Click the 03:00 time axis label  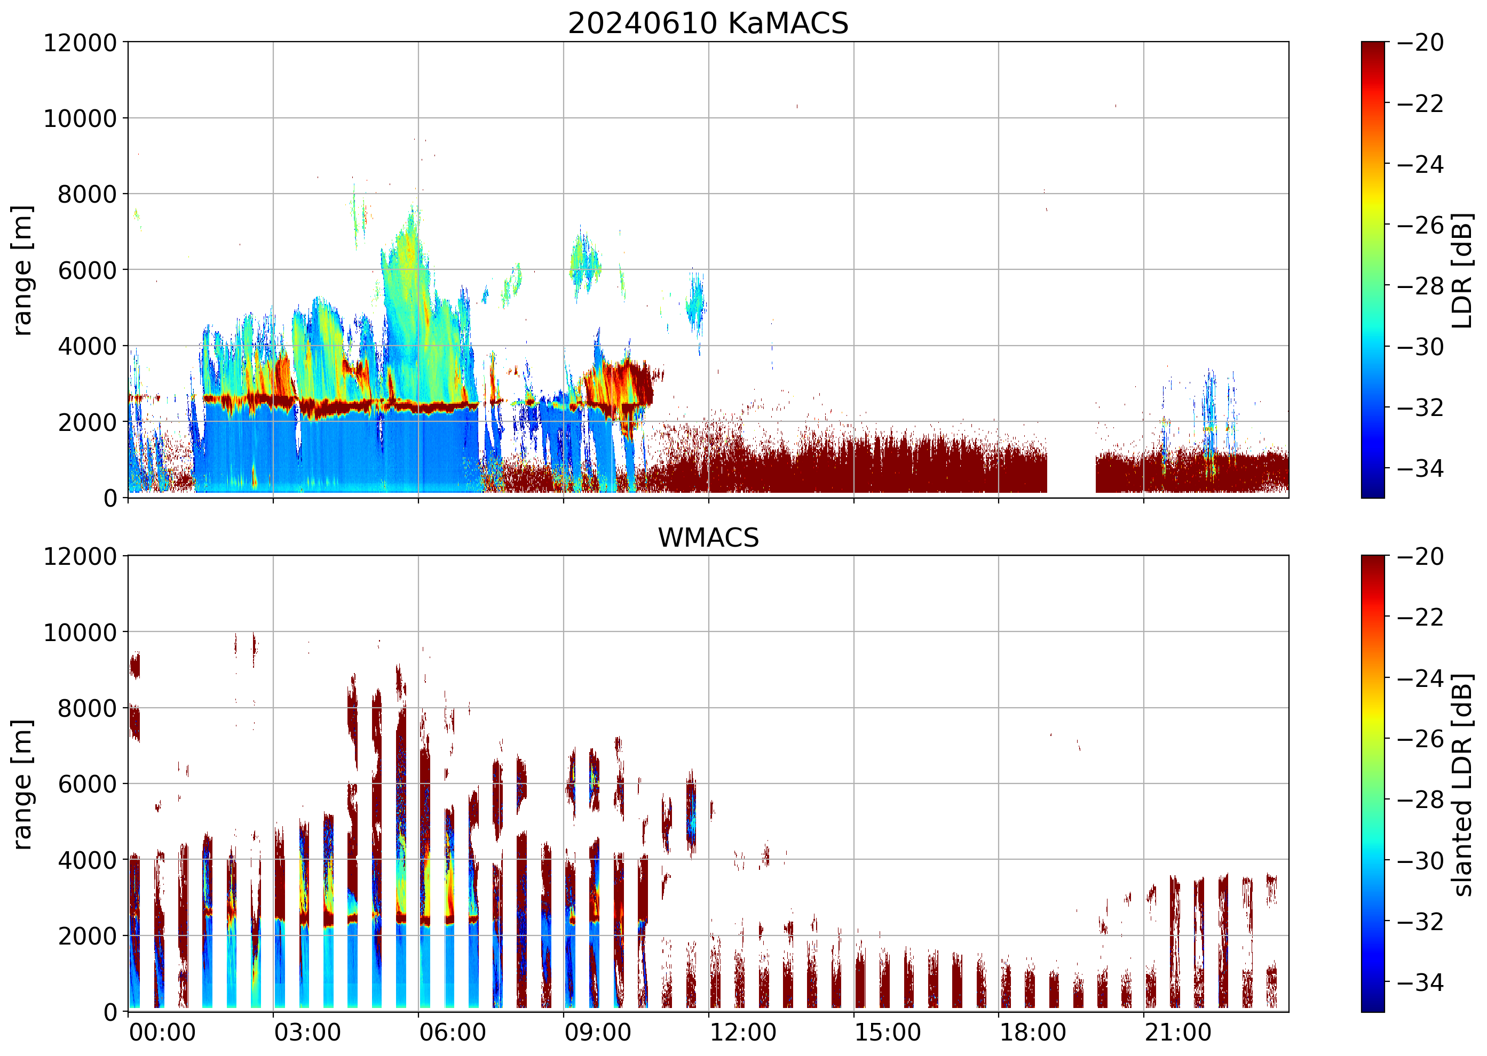pos(307,1033)
